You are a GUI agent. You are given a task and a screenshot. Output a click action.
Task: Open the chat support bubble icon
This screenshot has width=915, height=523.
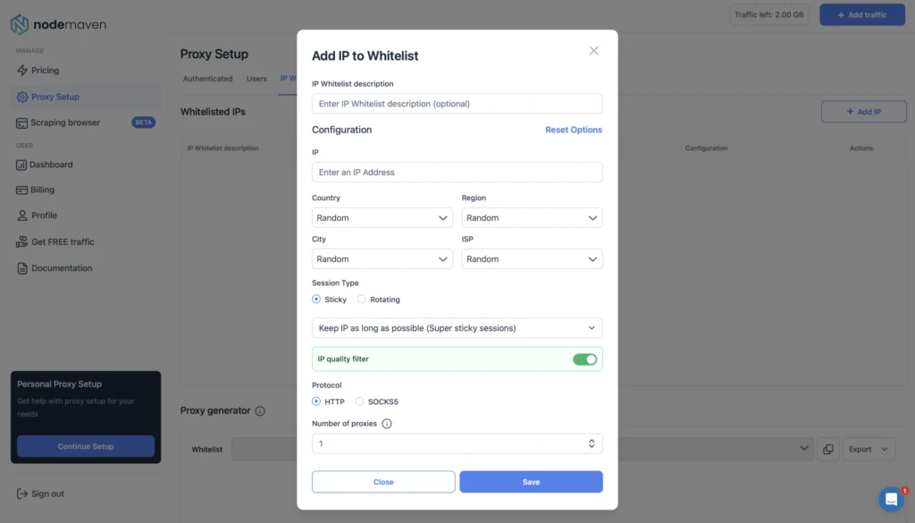click(891, 499)
